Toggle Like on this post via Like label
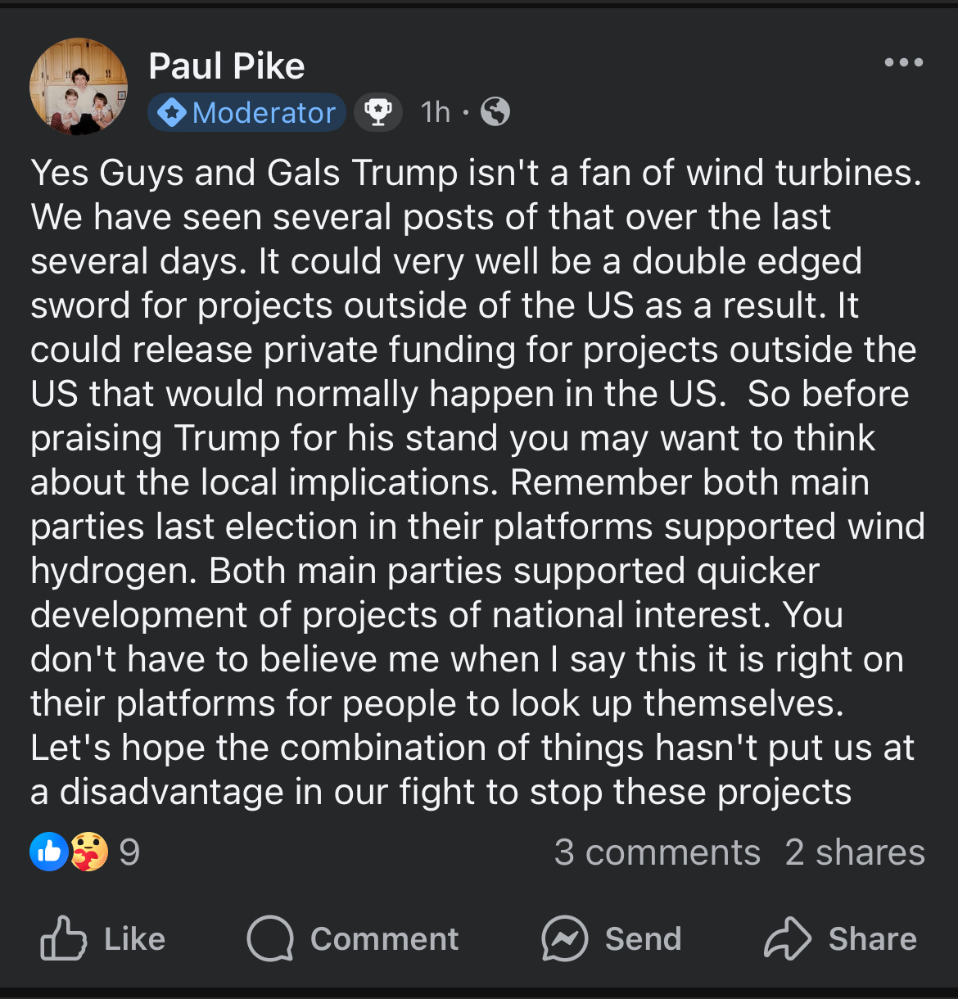The image size is (958, 999). coord(135,938)
